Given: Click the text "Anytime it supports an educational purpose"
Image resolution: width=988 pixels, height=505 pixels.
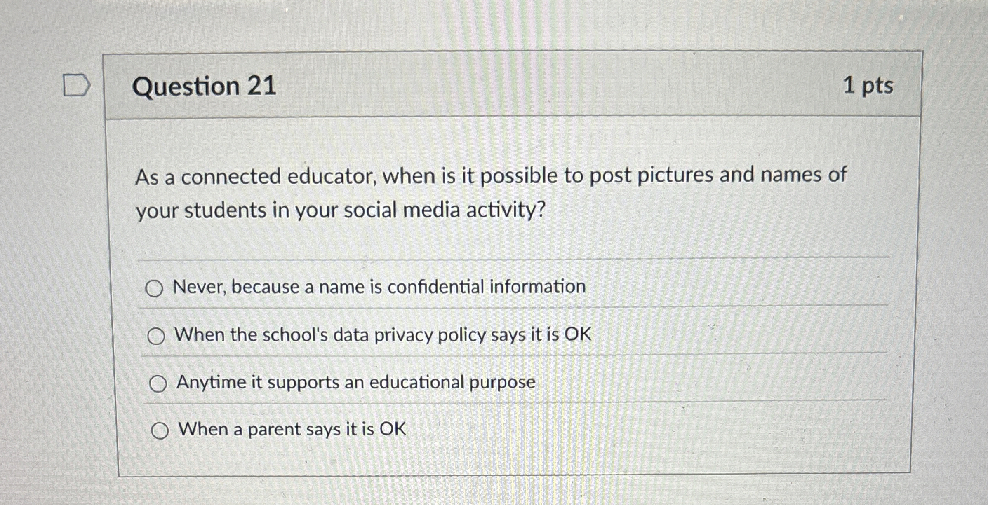Looking at the screenshot, I should click(355, 383).
